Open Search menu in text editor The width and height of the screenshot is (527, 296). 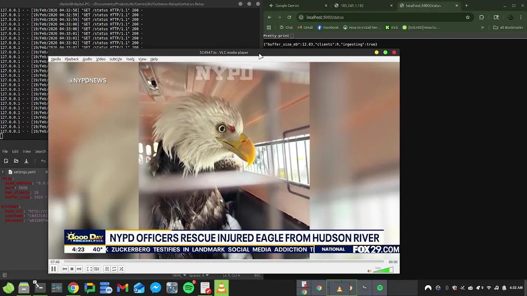pos(40,151)
